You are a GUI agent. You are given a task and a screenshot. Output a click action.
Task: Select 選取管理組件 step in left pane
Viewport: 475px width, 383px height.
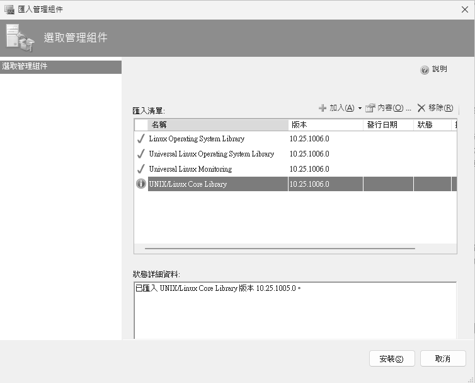pos(60,66)
